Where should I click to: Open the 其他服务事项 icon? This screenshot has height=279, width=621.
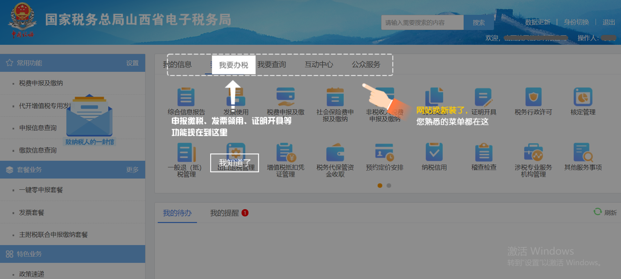point(583,152)
